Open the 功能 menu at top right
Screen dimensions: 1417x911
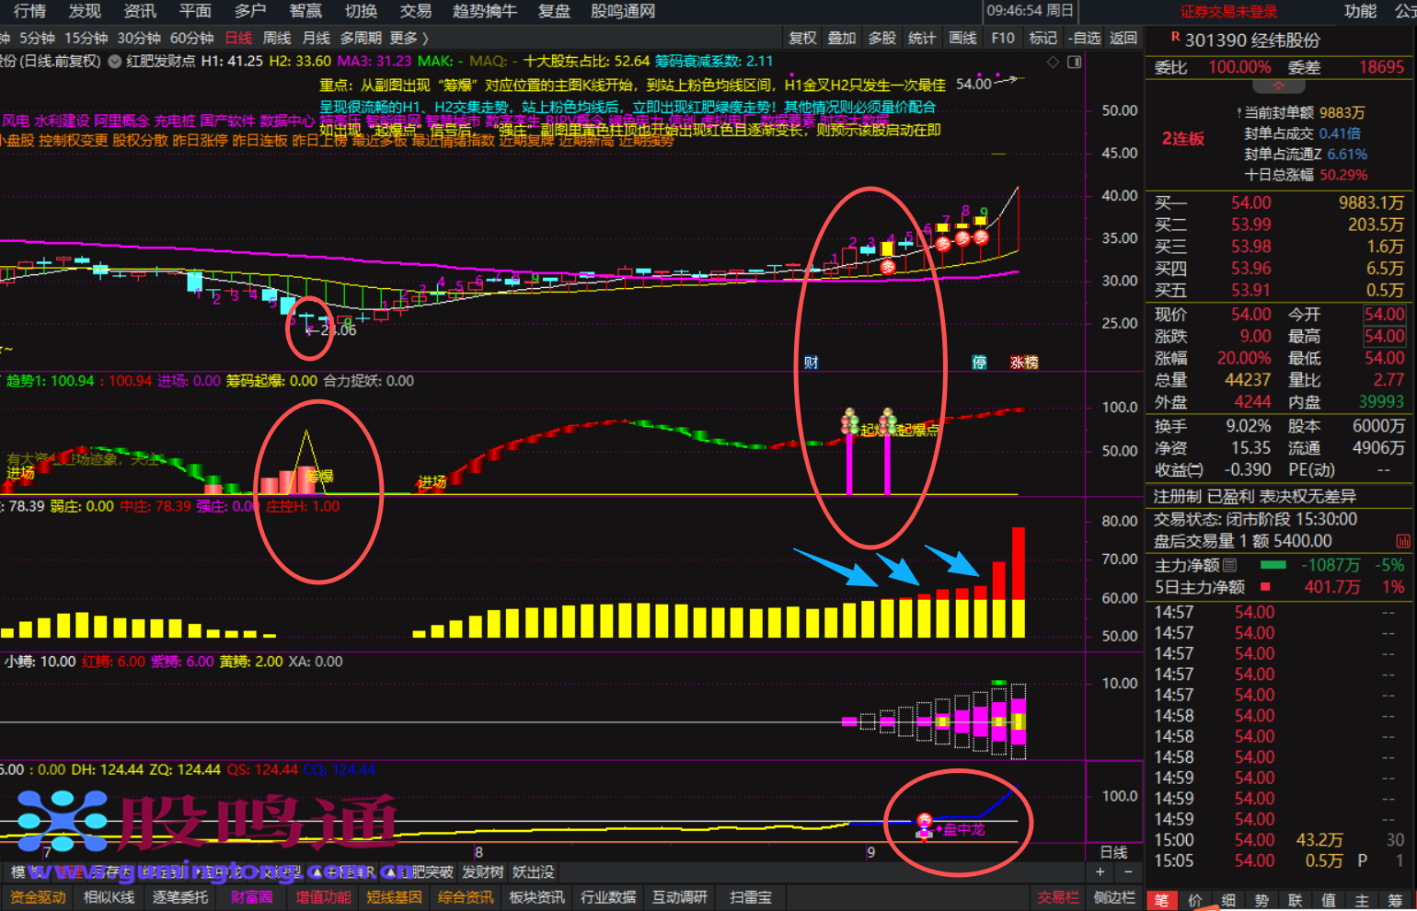click(1360, 11)
